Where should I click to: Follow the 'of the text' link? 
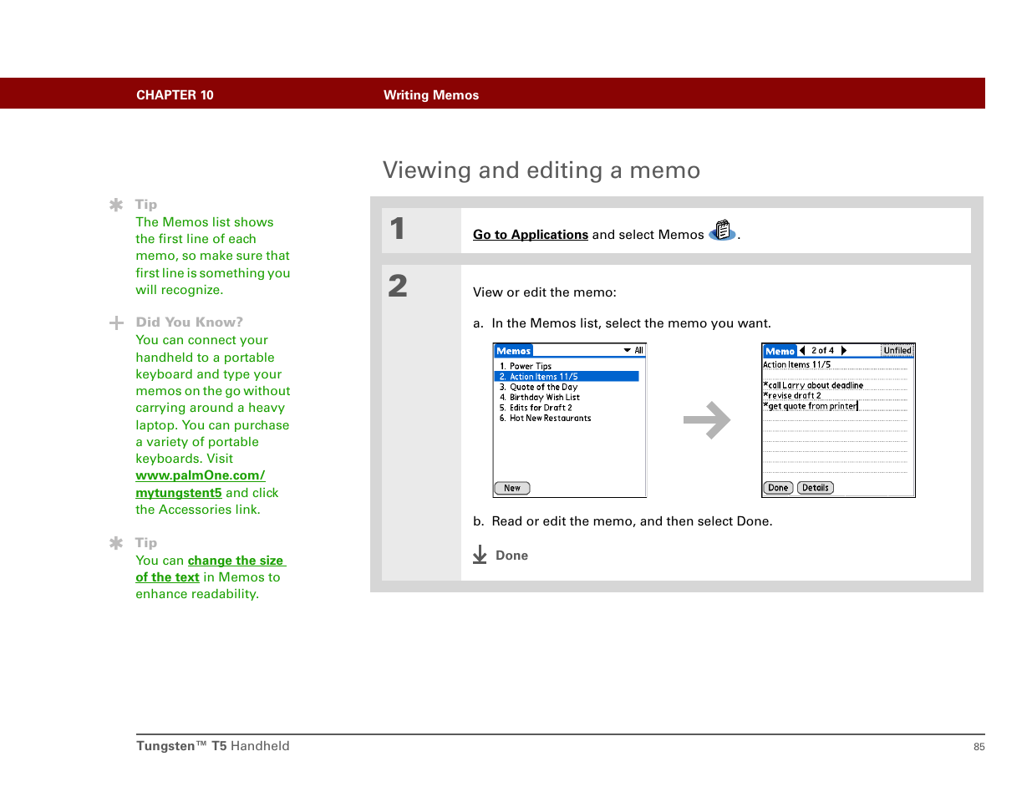click(167, 577)
